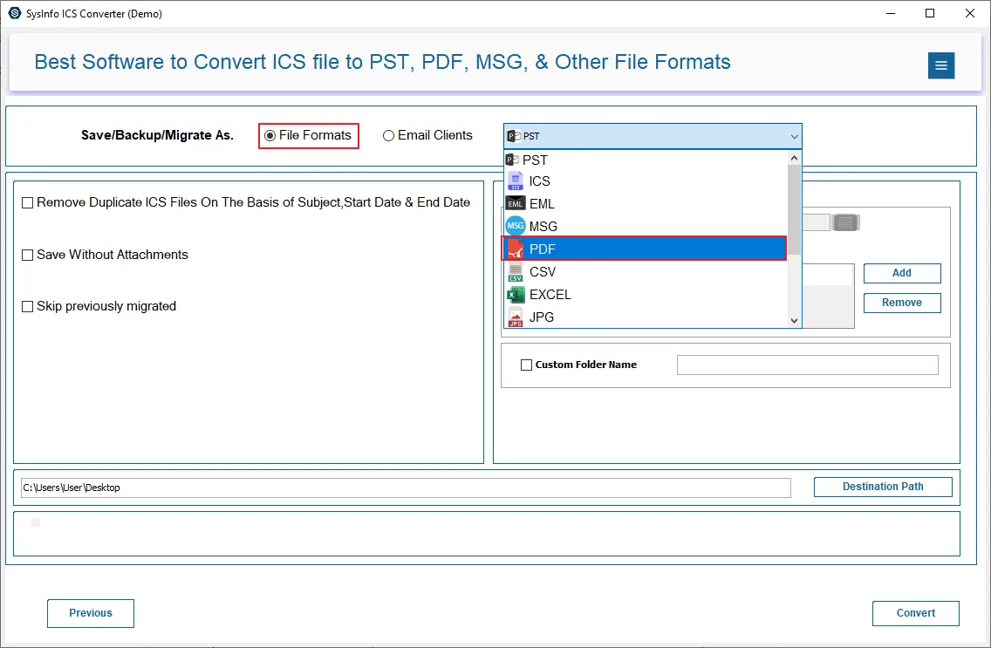991x648 pixels.
Task: Tick Save Without Attachments checkbox
Action: point(27,256)
